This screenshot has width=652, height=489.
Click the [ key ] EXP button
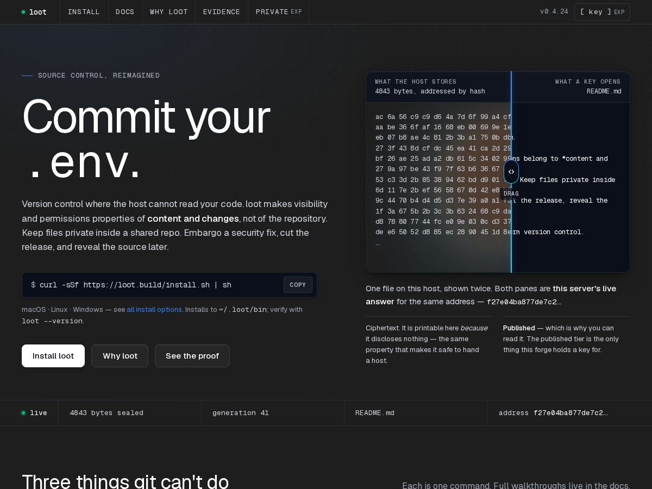click(x=602, y=12)
